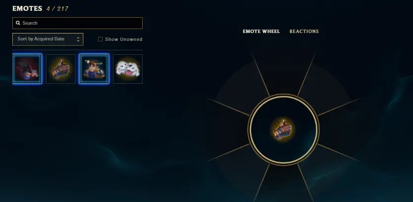Click the Show Unowned label text

click(x=123, y=39)
